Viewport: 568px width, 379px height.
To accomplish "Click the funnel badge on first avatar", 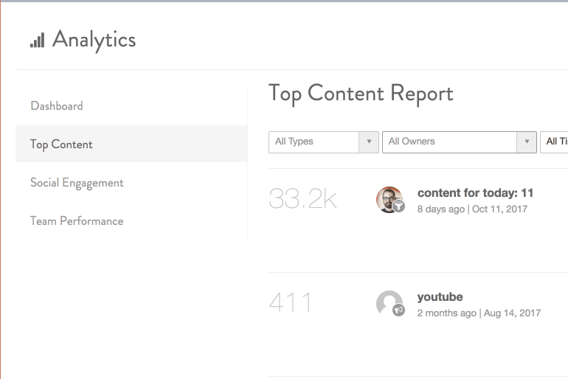I will pos(398,206).
